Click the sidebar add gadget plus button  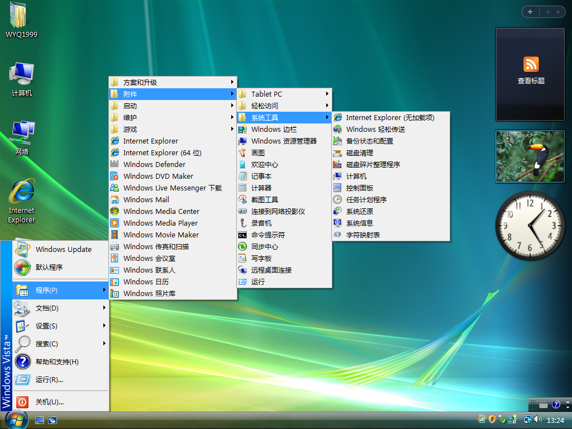(530, 12)
